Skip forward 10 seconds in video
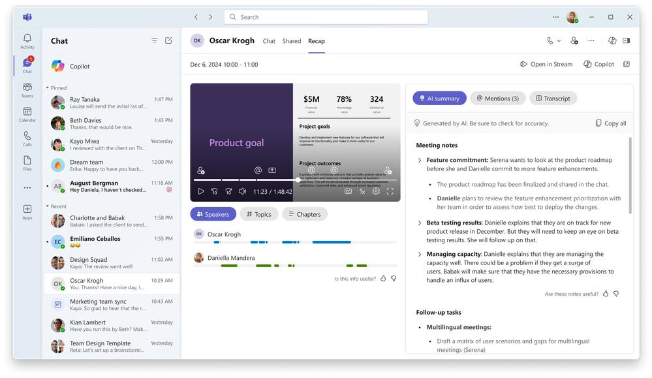 [228, 191]
